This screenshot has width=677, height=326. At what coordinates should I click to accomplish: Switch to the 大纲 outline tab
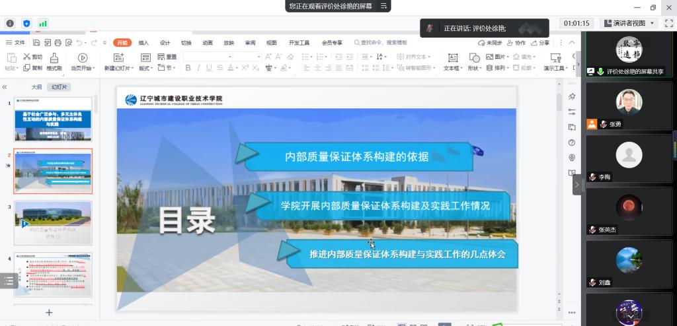pos(36,86)
